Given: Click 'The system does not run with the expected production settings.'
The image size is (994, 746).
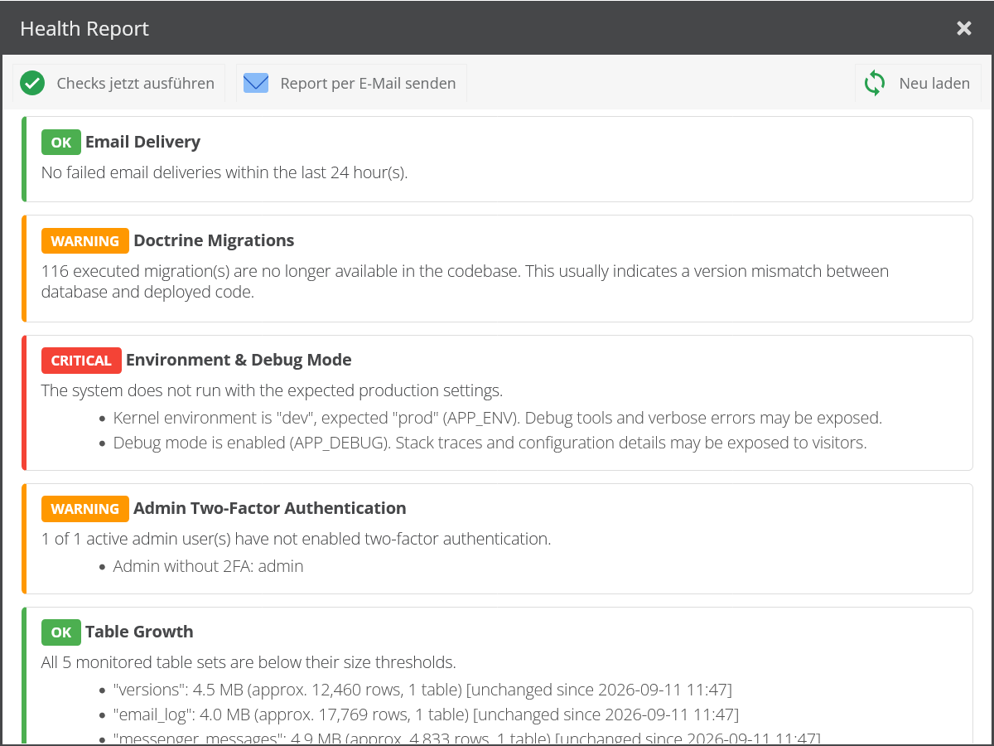Looking at the screenshot, I should click(272, 390).
